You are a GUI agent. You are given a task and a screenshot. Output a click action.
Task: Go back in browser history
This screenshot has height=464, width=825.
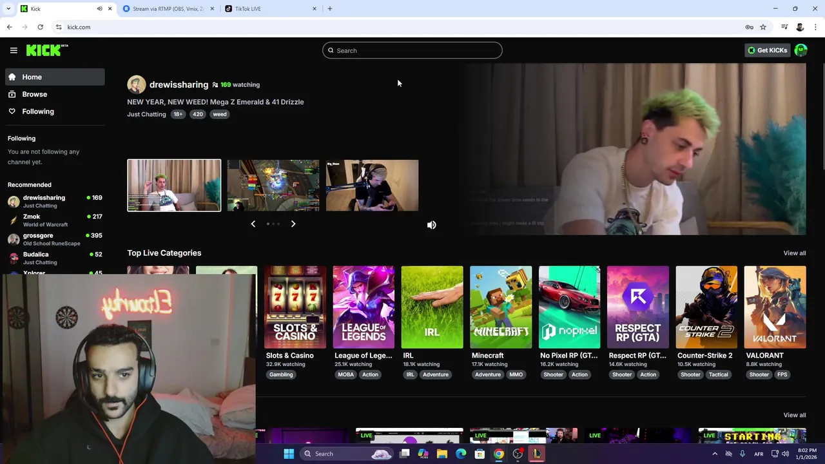tap(9, 27)
